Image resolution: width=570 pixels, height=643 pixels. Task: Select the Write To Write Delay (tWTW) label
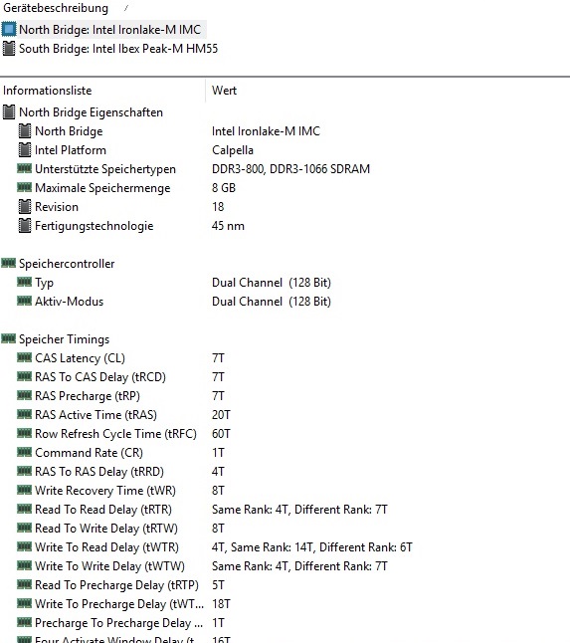[109, 566]
